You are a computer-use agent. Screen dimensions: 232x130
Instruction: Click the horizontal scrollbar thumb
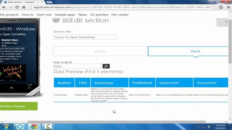click(x=117, y=122)
